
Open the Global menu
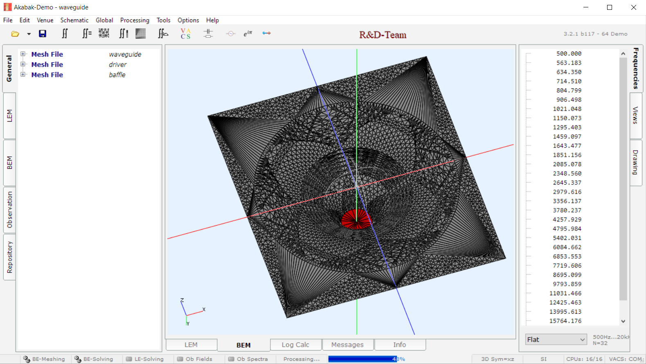pos(104,20)
